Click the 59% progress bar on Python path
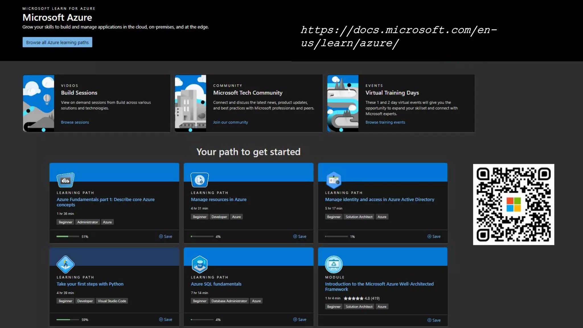The width and height of the screenshot is (583, 328). [68, 319]
